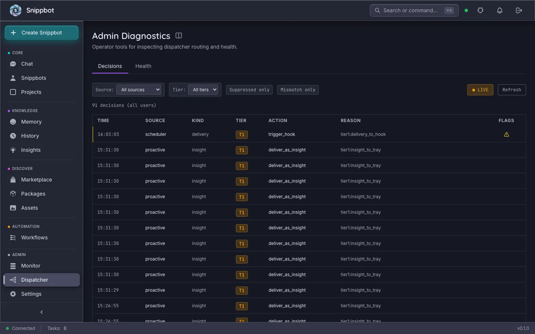
Task: Click the KNOWLEDGE section heading
Action: pyautogui.click(x=25, y=111)
